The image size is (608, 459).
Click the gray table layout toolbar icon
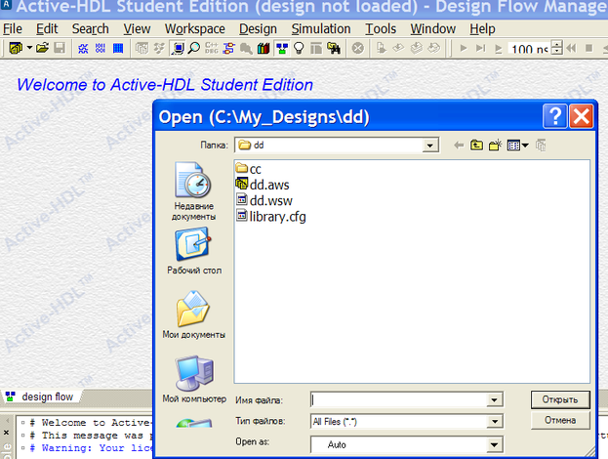click(x=316, y=48)
